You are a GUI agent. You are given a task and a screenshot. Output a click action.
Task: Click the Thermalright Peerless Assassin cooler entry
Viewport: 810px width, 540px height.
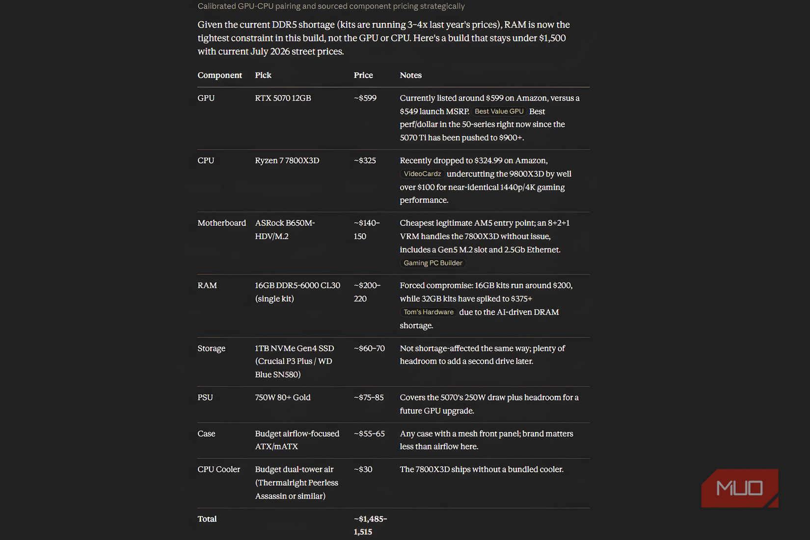(x=297, y=483)
